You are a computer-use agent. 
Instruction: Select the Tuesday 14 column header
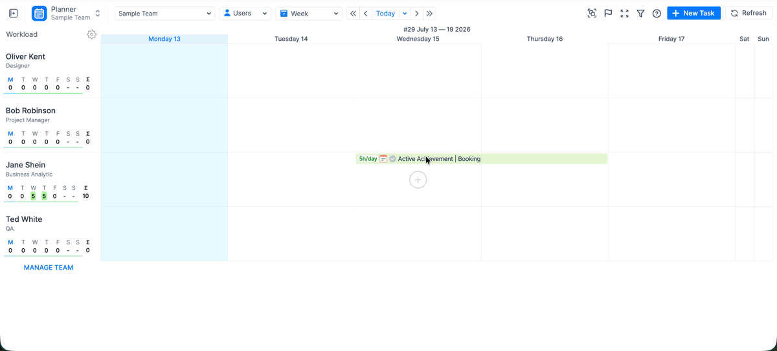coord(291,39)
